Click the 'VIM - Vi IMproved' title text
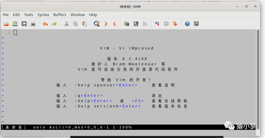Viewport: 265px width, 138px height. 127,48
